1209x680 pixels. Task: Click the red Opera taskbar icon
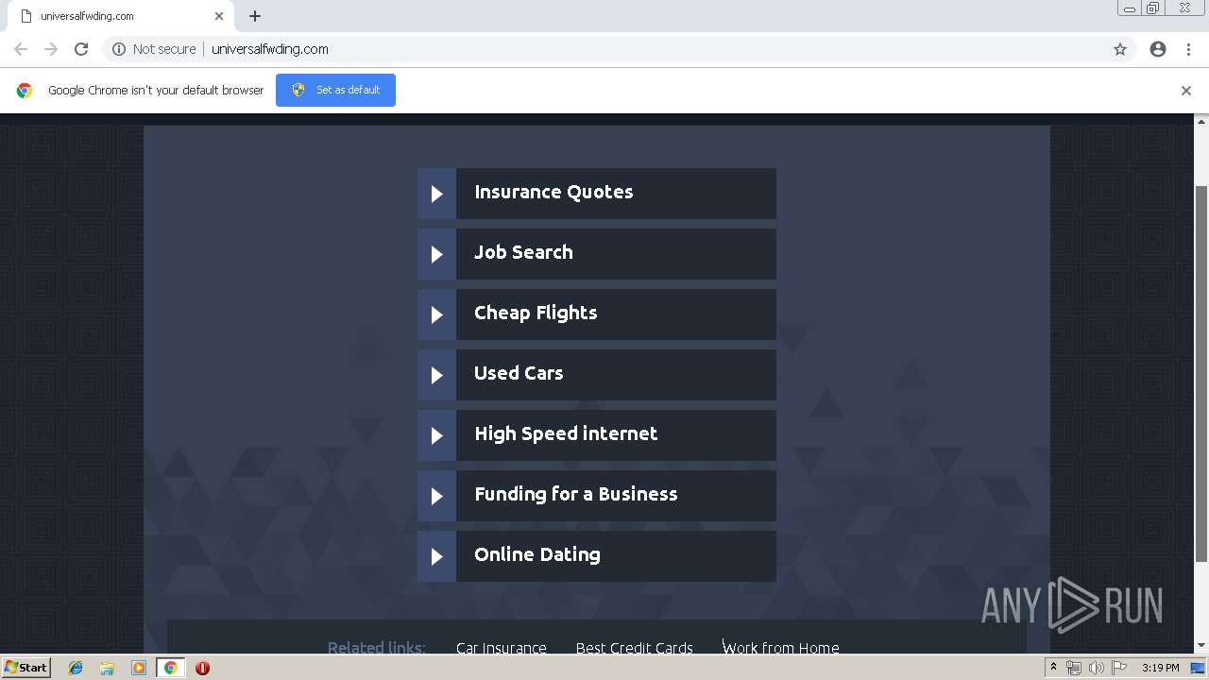[202, 668]
